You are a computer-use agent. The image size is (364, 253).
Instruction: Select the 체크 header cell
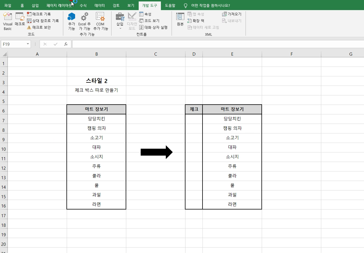click(x=194, y=109)
